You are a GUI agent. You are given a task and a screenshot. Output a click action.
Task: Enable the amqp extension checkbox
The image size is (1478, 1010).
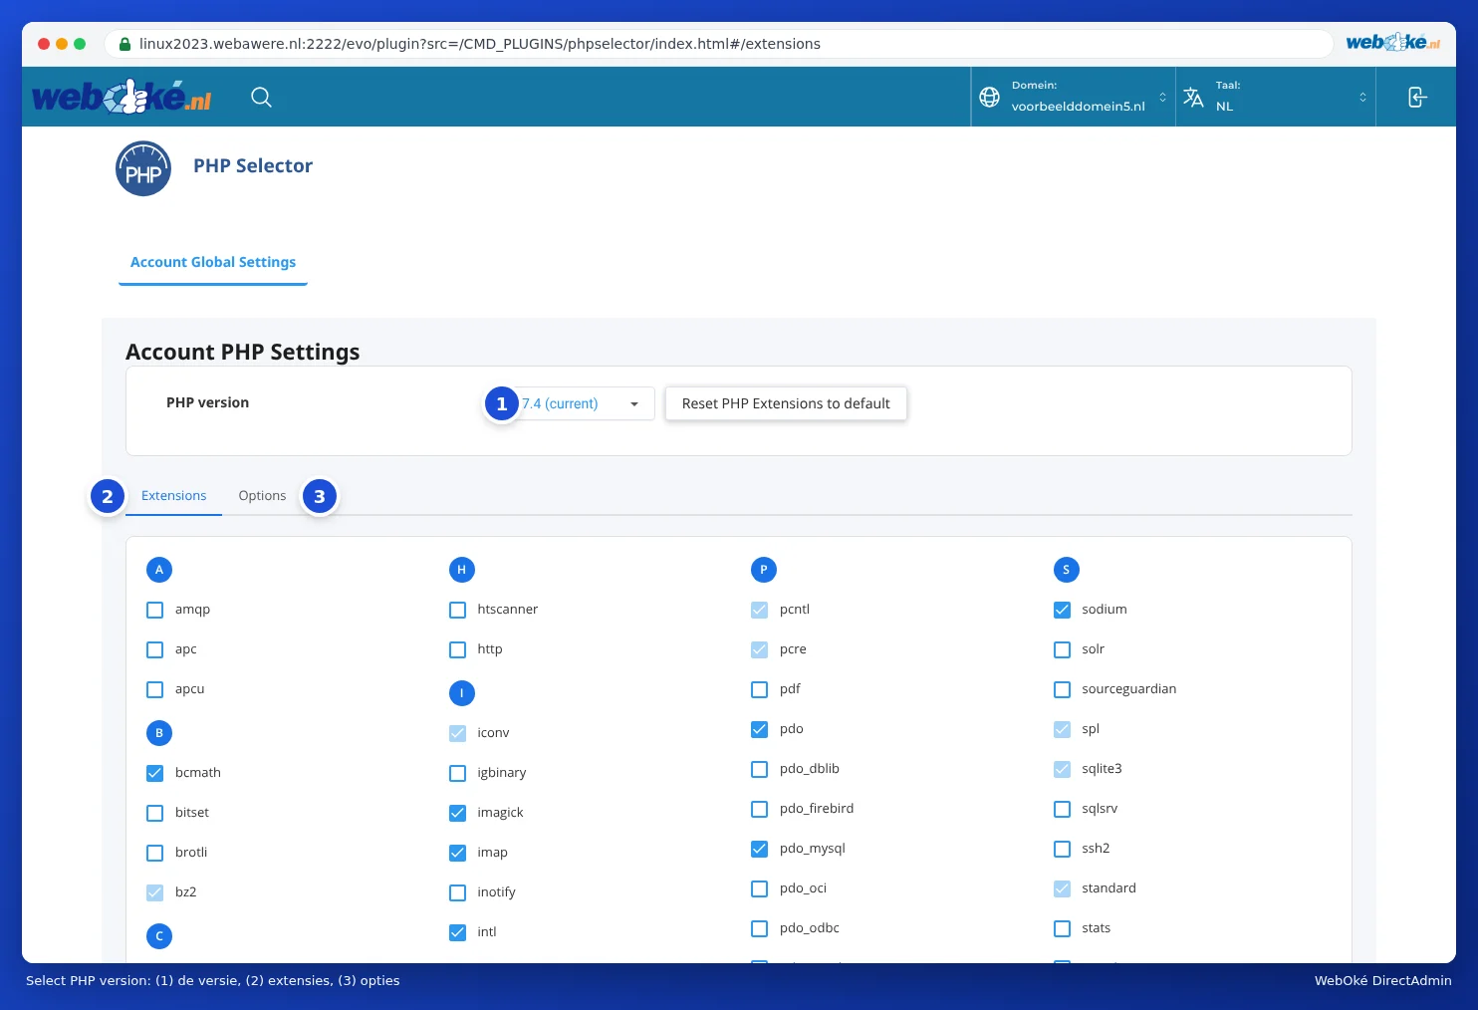point(154,610)
